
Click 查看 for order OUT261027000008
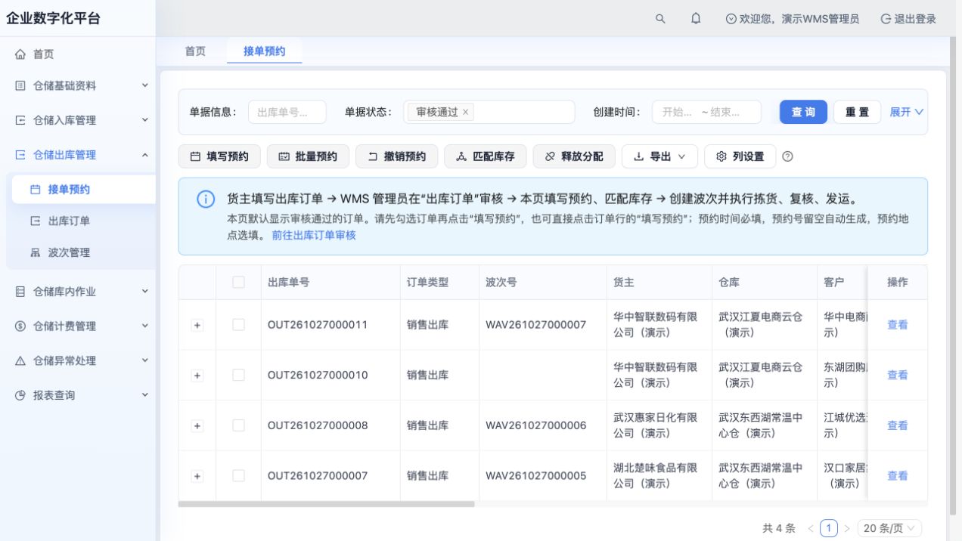tap(898, 425)
